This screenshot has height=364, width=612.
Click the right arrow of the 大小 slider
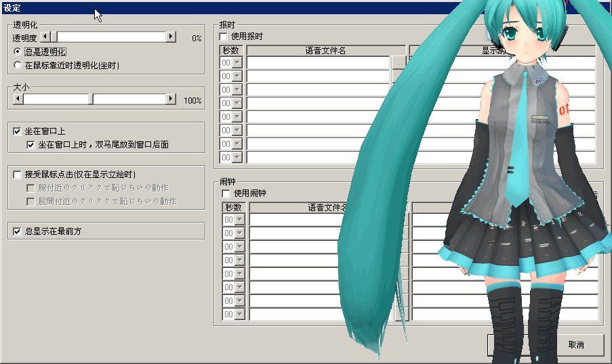click(x=171, y=99)
